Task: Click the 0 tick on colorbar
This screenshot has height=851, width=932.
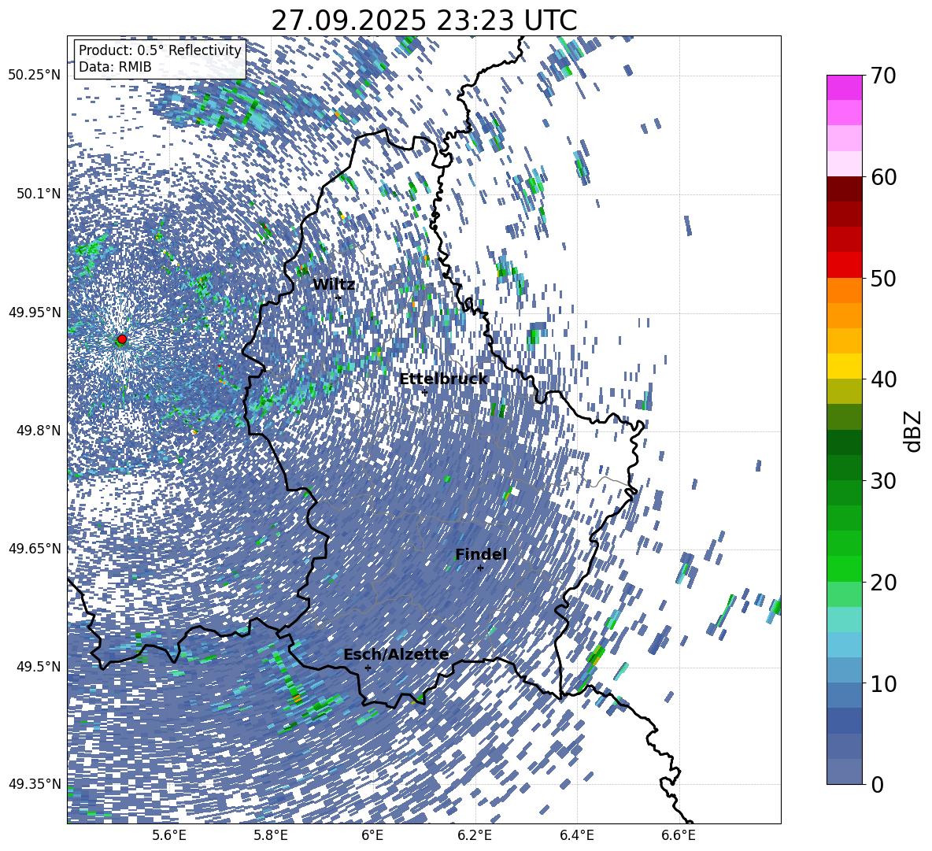Action: click(x=878, y=784)
